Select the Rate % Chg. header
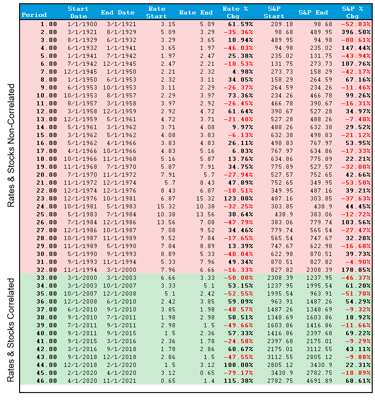 pos(235,12)
